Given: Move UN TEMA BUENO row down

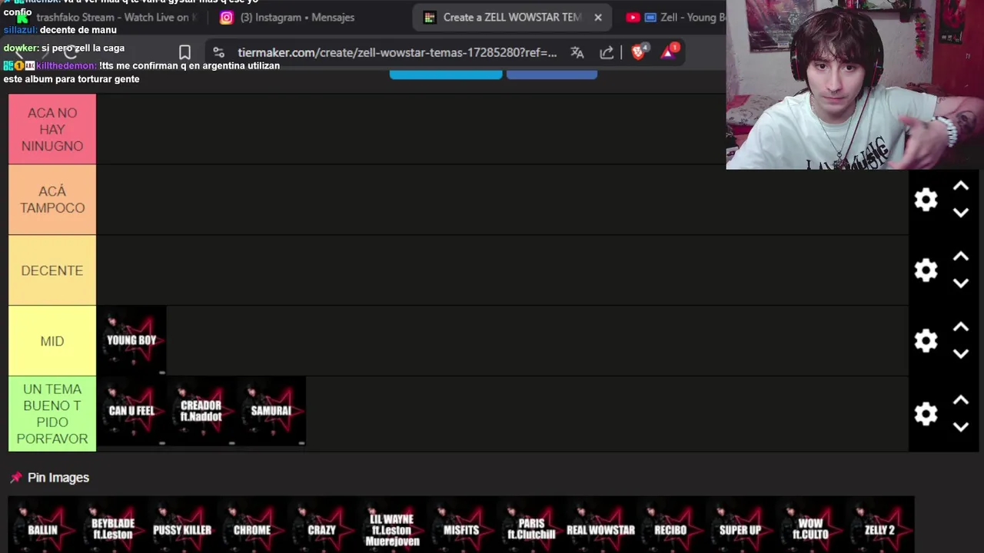Looking at the screenshot, I should (961, 427).
